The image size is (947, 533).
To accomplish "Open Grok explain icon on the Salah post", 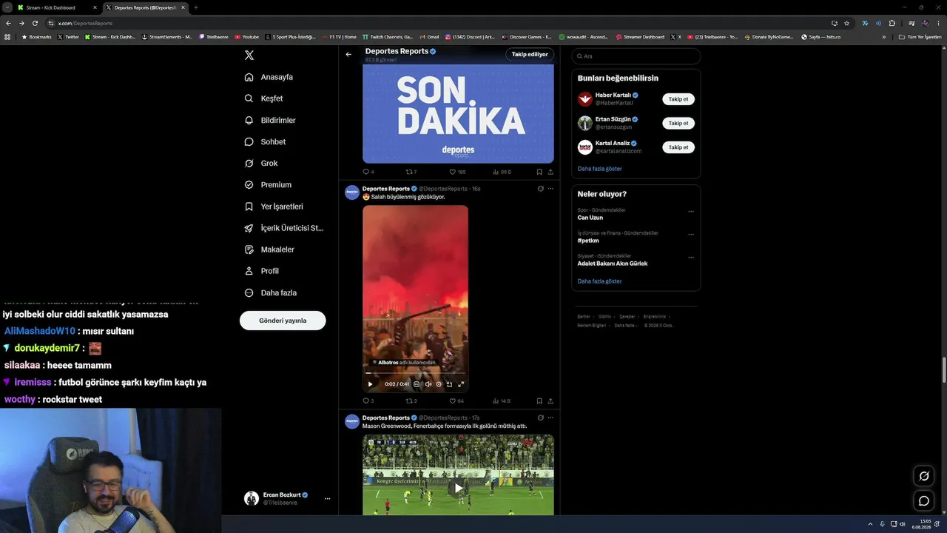I will [x=540, y=189].
